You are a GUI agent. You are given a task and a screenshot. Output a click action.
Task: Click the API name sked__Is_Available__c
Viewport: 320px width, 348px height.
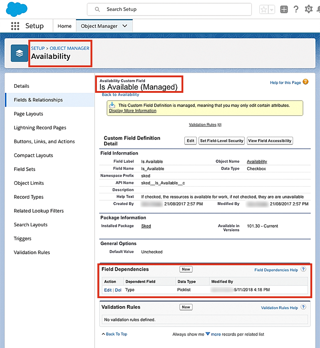[163, 183]
